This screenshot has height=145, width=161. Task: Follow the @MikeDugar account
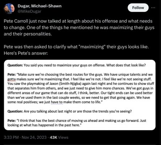[138, 8]
